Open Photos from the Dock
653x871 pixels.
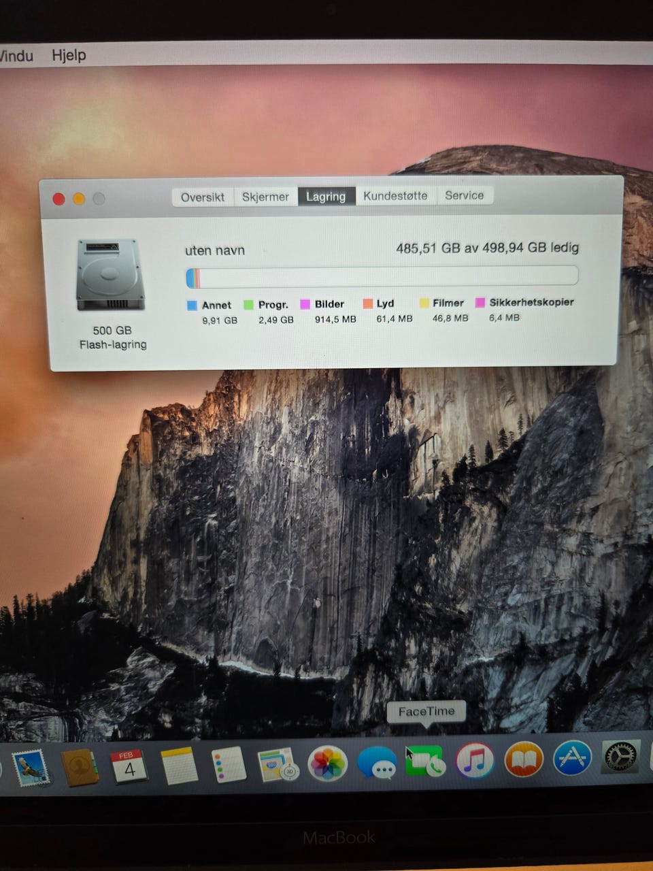point(328,763)
